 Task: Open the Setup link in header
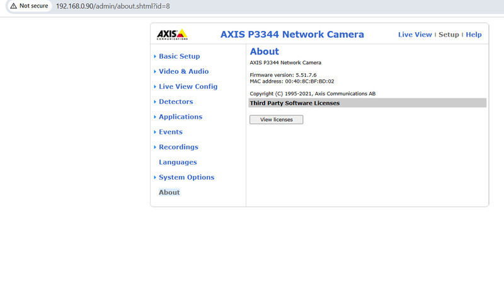coord(449,35)
